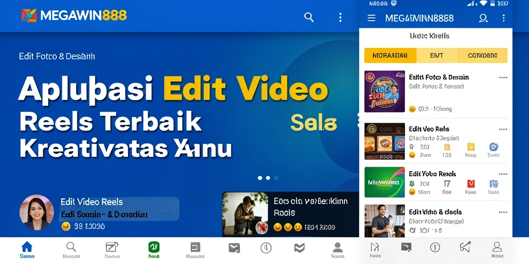Open three-dot menu on the last list row

(503, 212)
